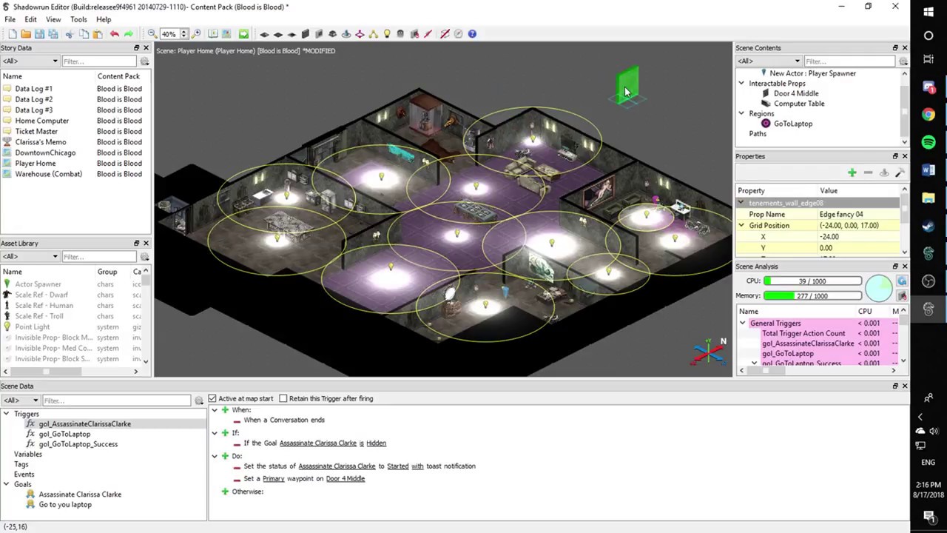Collapse the Do: section arrow
Image resolution: width=947 pixels, height=533 pixels.
(215, 456)
